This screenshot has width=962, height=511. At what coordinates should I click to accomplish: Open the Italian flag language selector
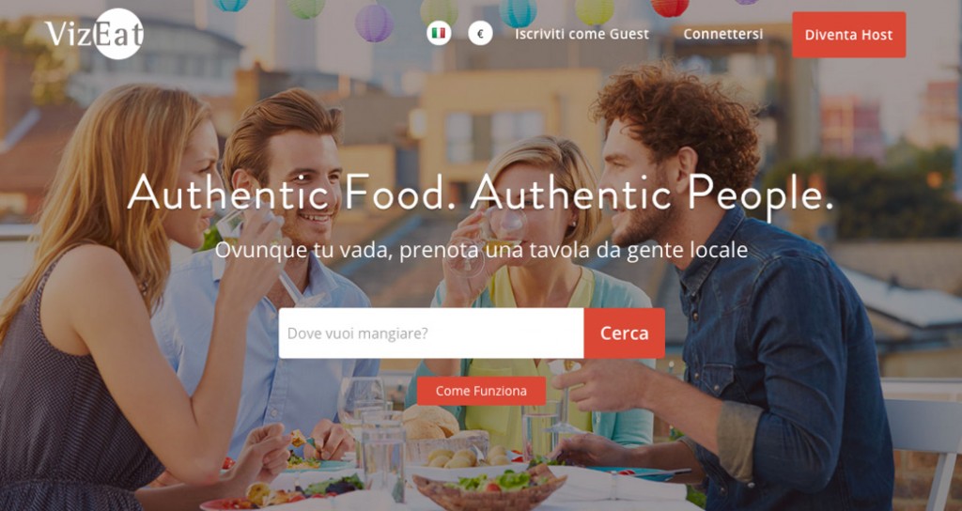(x=439, y=33)
